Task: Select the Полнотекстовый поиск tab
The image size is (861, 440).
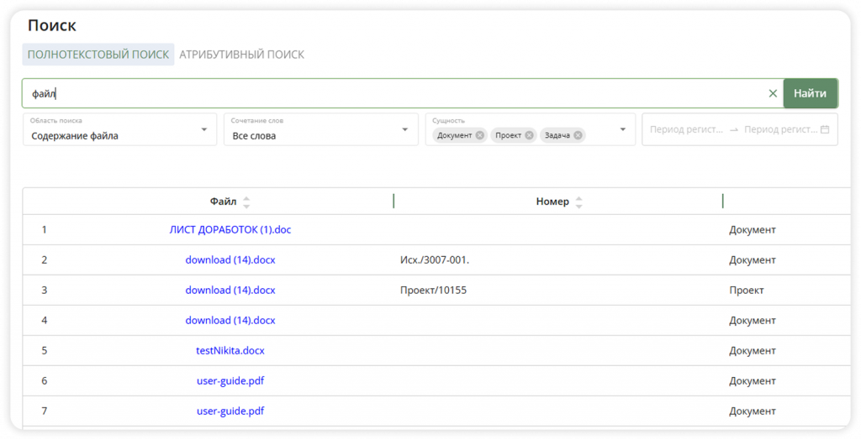Action: point(98,55)
